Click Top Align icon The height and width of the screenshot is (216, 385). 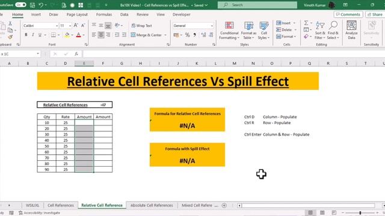click(94, 25)
